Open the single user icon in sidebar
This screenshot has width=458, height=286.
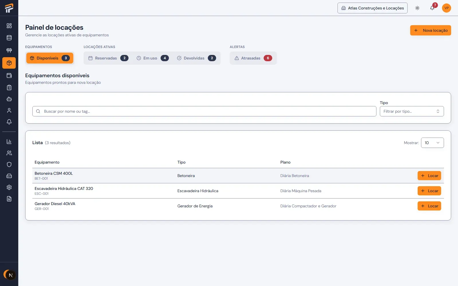pos(9,110)
